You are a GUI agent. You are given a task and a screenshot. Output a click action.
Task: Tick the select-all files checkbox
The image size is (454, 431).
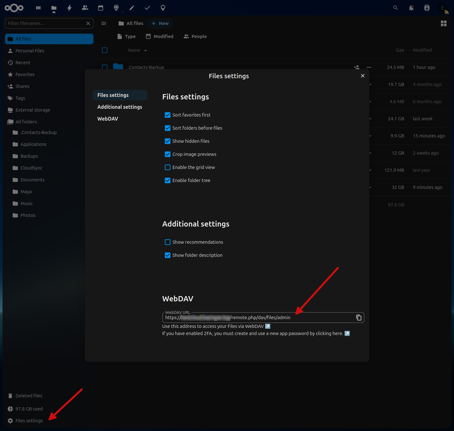pyautogui.click(x=105, y=50)
